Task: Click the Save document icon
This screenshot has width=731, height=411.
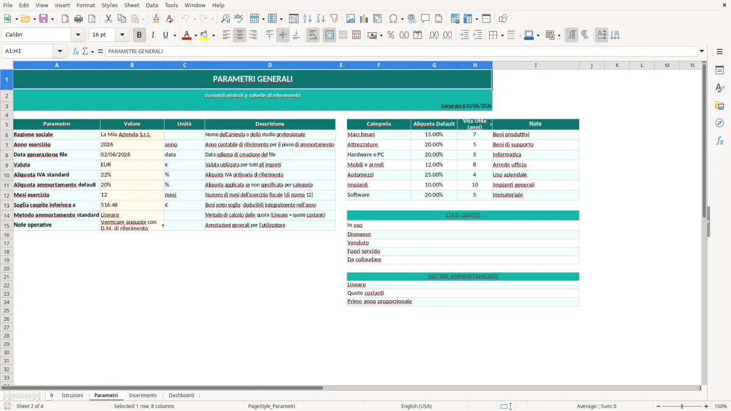Action: (43, 19)
